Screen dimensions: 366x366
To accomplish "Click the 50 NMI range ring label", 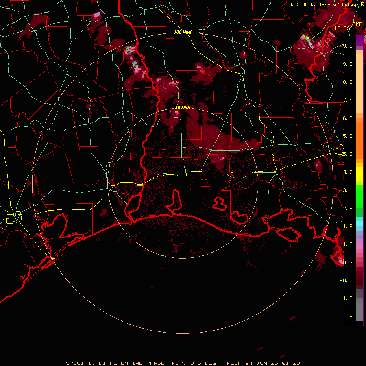I will (x=183, y=108).
